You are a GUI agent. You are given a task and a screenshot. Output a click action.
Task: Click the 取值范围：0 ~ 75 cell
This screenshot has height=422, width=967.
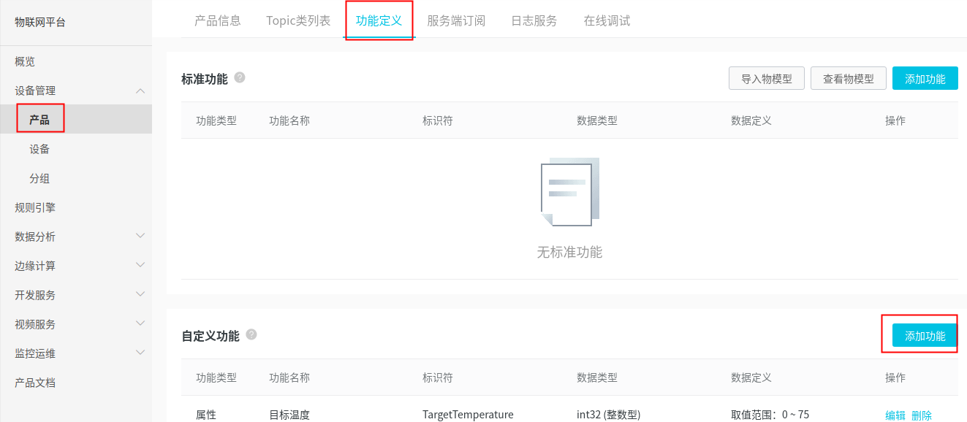pyautogui.click(x=770, y=415)
